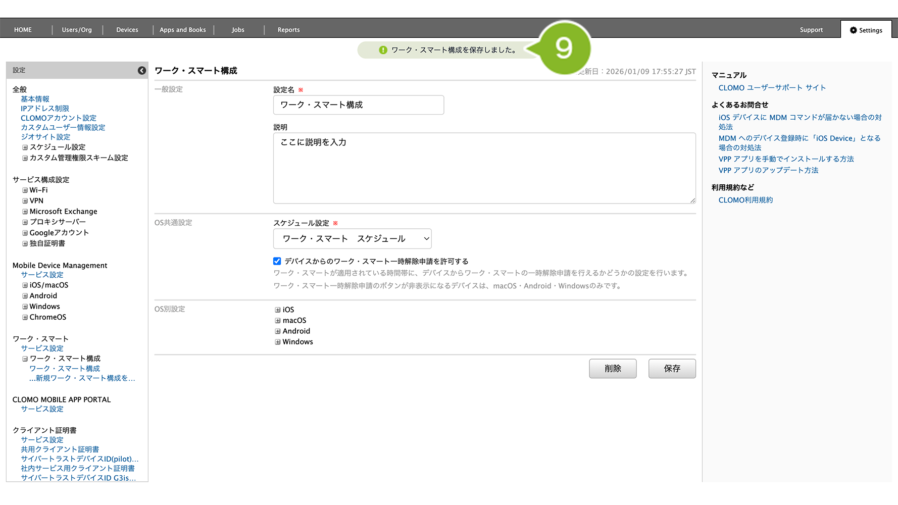Click the Settings gear tab

coord(866,30)
